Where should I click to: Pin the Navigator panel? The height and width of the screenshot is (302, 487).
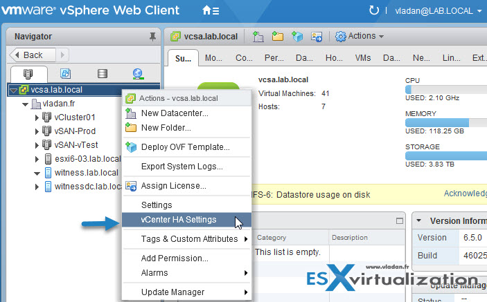(152, 37)
